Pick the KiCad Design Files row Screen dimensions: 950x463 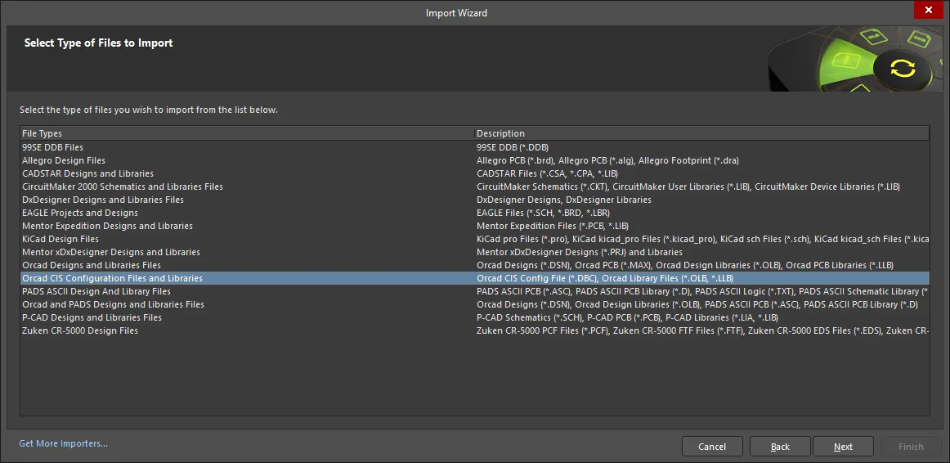60,239
